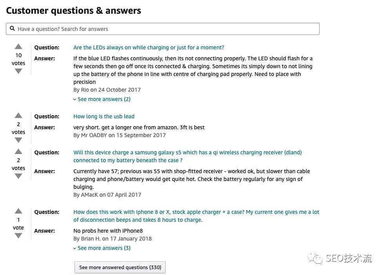
Task: Open the LEDs always on question link
Action: (149, 47)
